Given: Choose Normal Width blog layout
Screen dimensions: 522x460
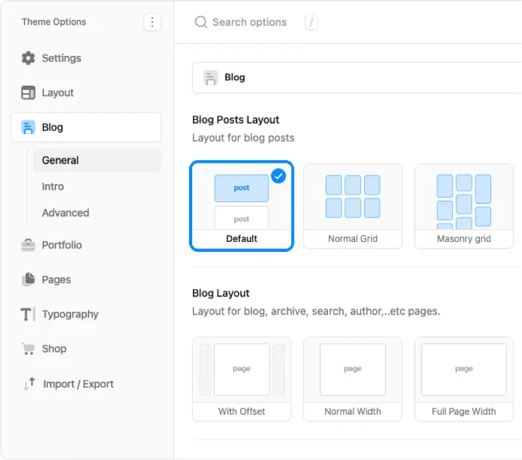Looking at the screenshot, I should pyautogui.click(x=352, y=379).
